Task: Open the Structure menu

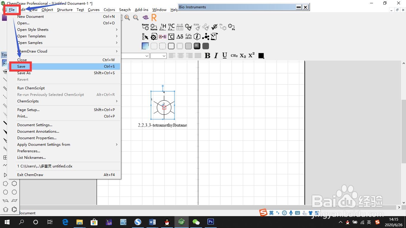Action: [65, 10]
